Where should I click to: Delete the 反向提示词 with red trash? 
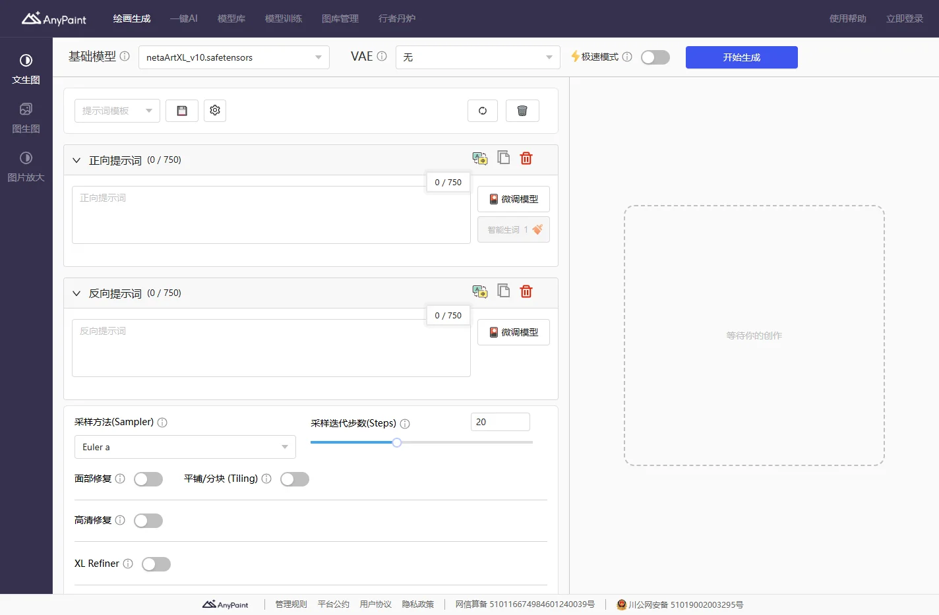[526, 291]
